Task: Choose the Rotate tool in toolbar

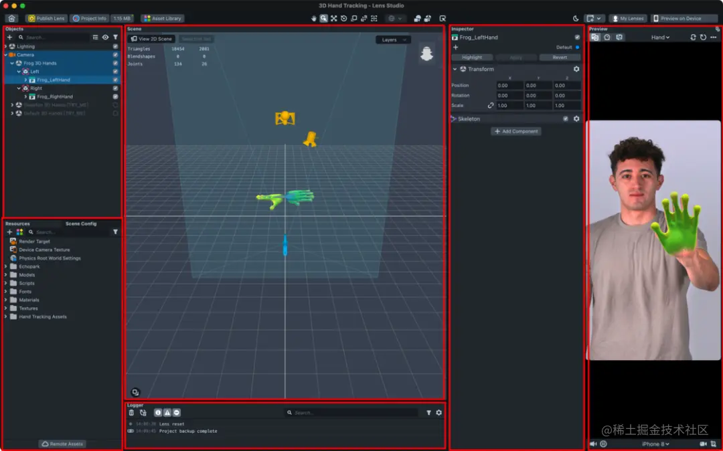Action: [344, 19]
